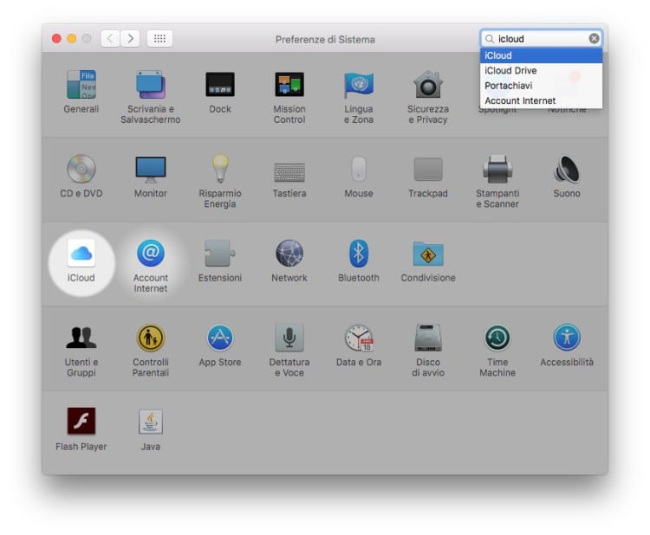The width and height of the screenshot is (650, 535).
Task: Open the Estensioni preferences icon
Action: pyautogui.click(x=220, y=253)
